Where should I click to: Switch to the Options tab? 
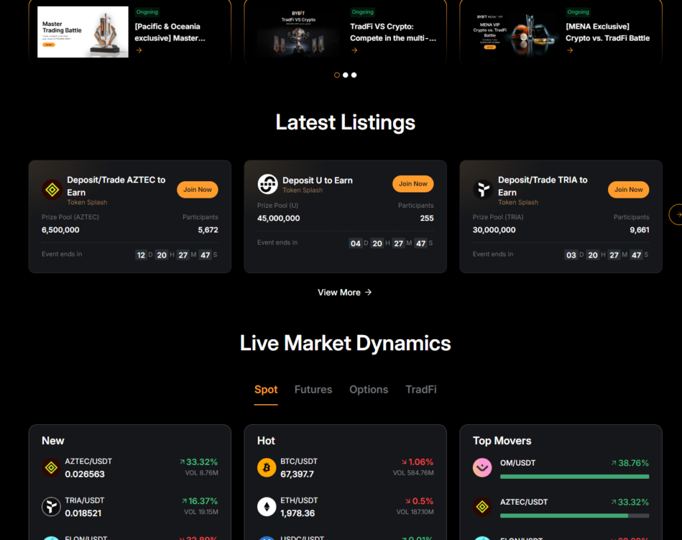coord(368,390)
